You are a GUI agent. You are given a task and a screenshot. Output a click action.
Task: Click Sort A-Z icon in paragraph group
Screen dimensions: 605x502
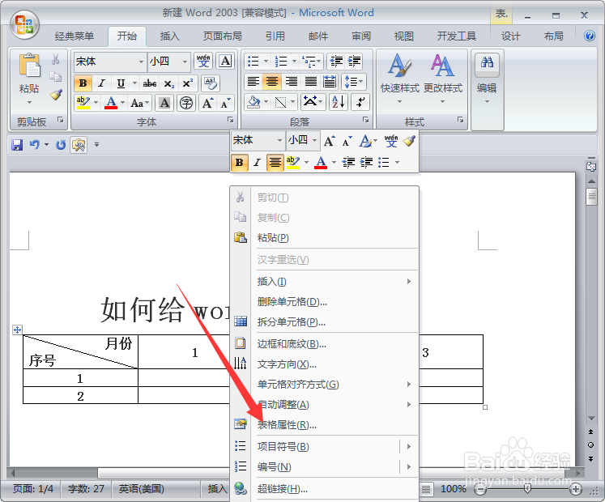(x=339, y=102)
